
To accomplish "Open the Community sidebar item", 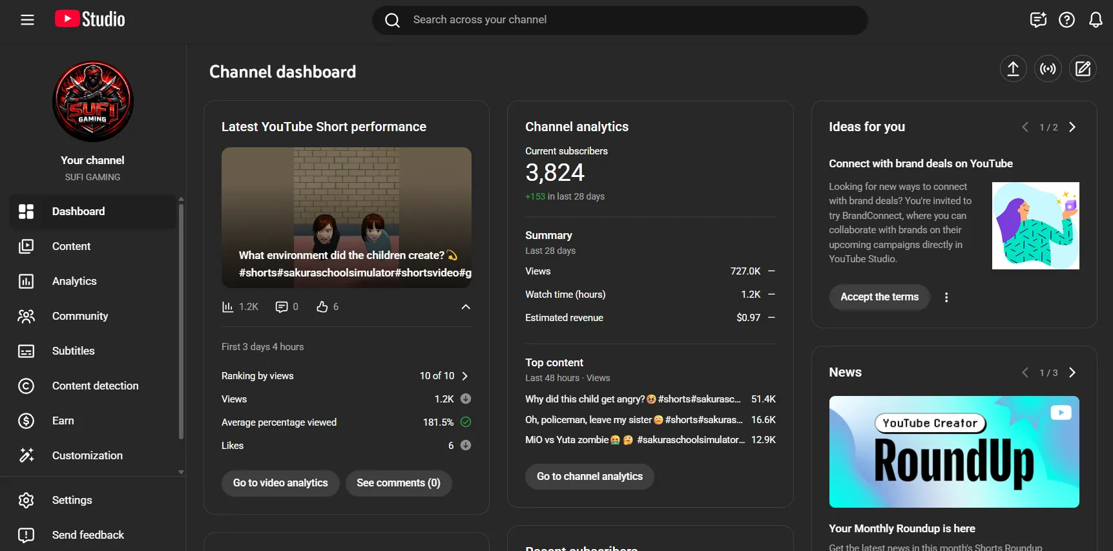I will tap(92, 316).
